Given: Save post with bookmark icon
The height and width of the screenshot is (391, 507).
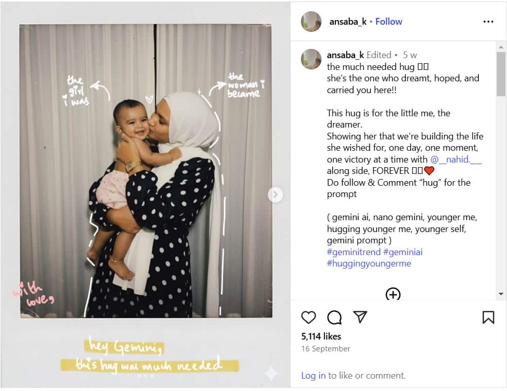Looking at the screenshot, I should [488, 317].
